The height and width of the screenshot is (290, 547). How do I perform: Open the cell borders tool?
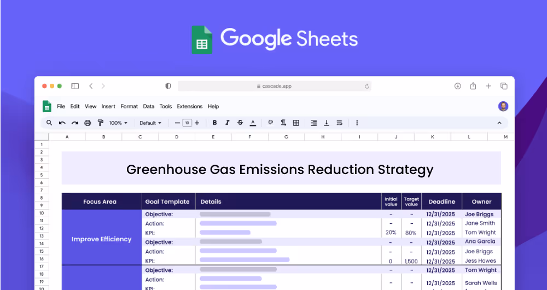coord(296,123)
